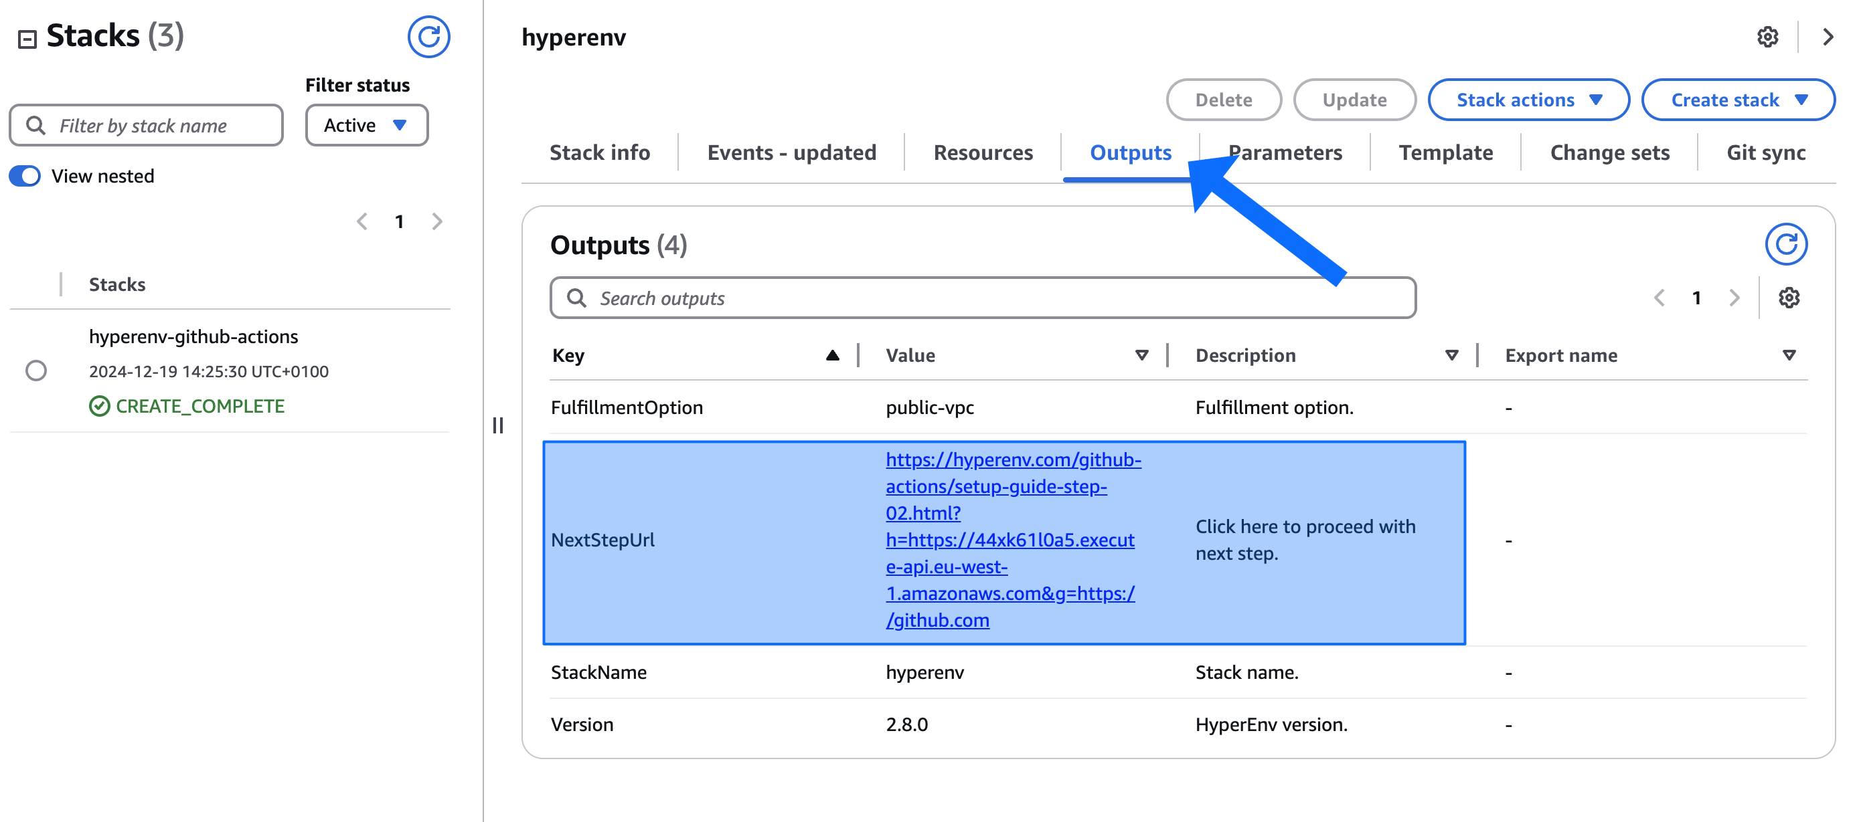Screen dimensions: 1857x822
Task: Open the Events - updated tab
Action: point(791,152)
